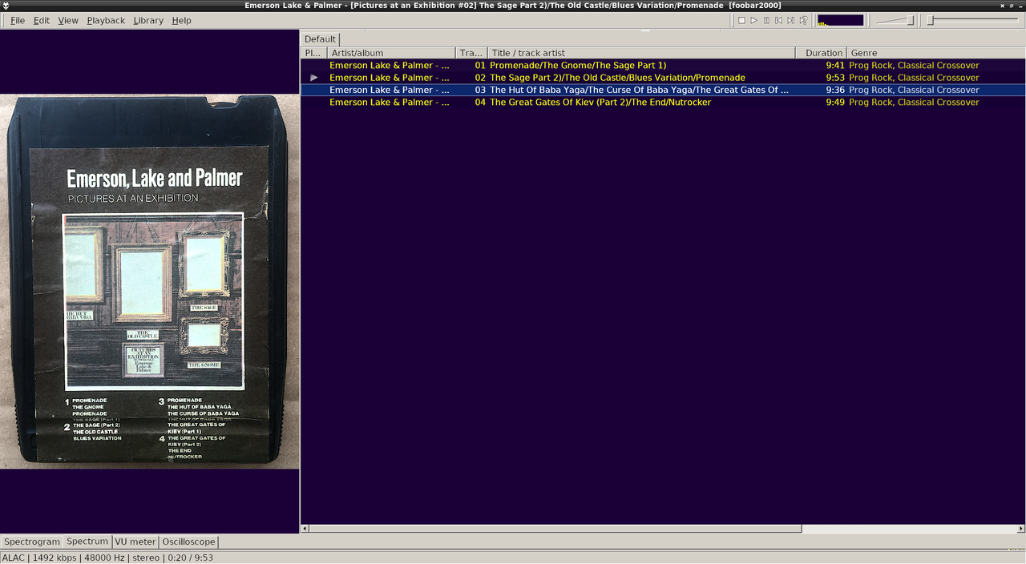Click the playlist scrollbar left arrow
Viewport: 1026px width, 564px height.
pyautogui.click(x=305, y=529)
